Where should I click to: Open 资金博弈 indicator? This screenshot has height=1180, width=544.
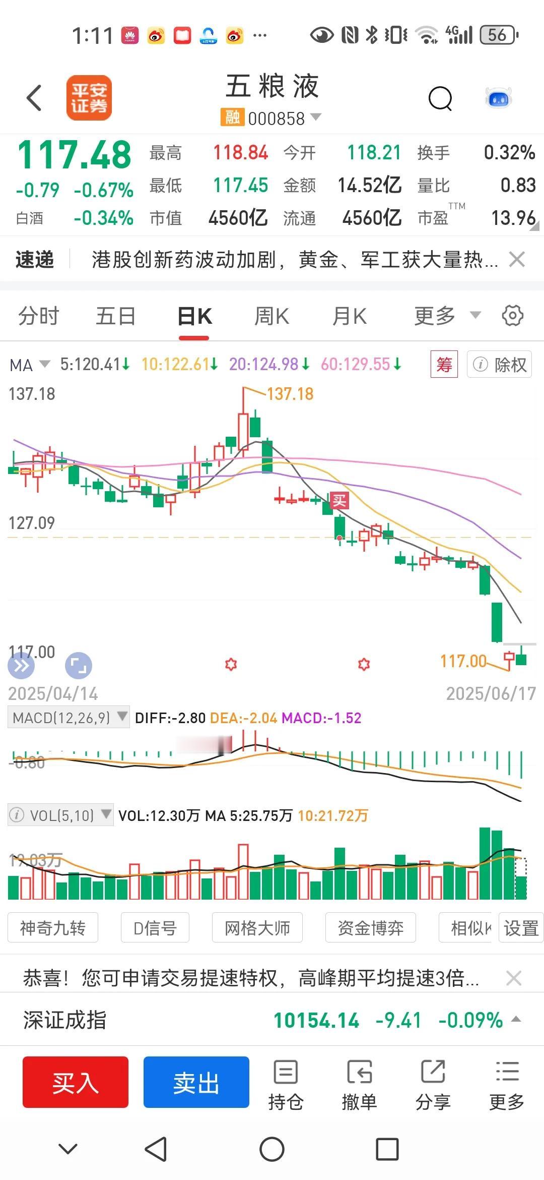(x=371, y=928)
